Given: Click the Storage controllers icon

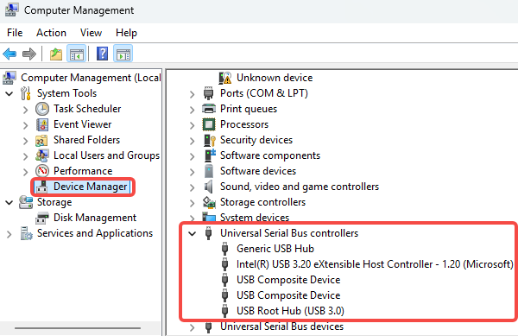Looking at the screenshot, I should 209,202.
